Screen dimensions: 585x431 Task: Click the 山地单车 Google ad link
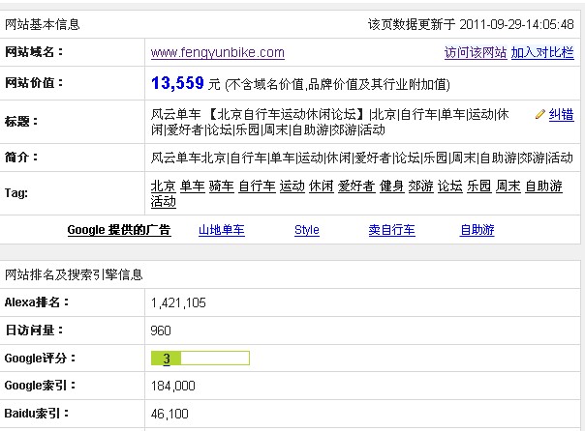[221, 230]
